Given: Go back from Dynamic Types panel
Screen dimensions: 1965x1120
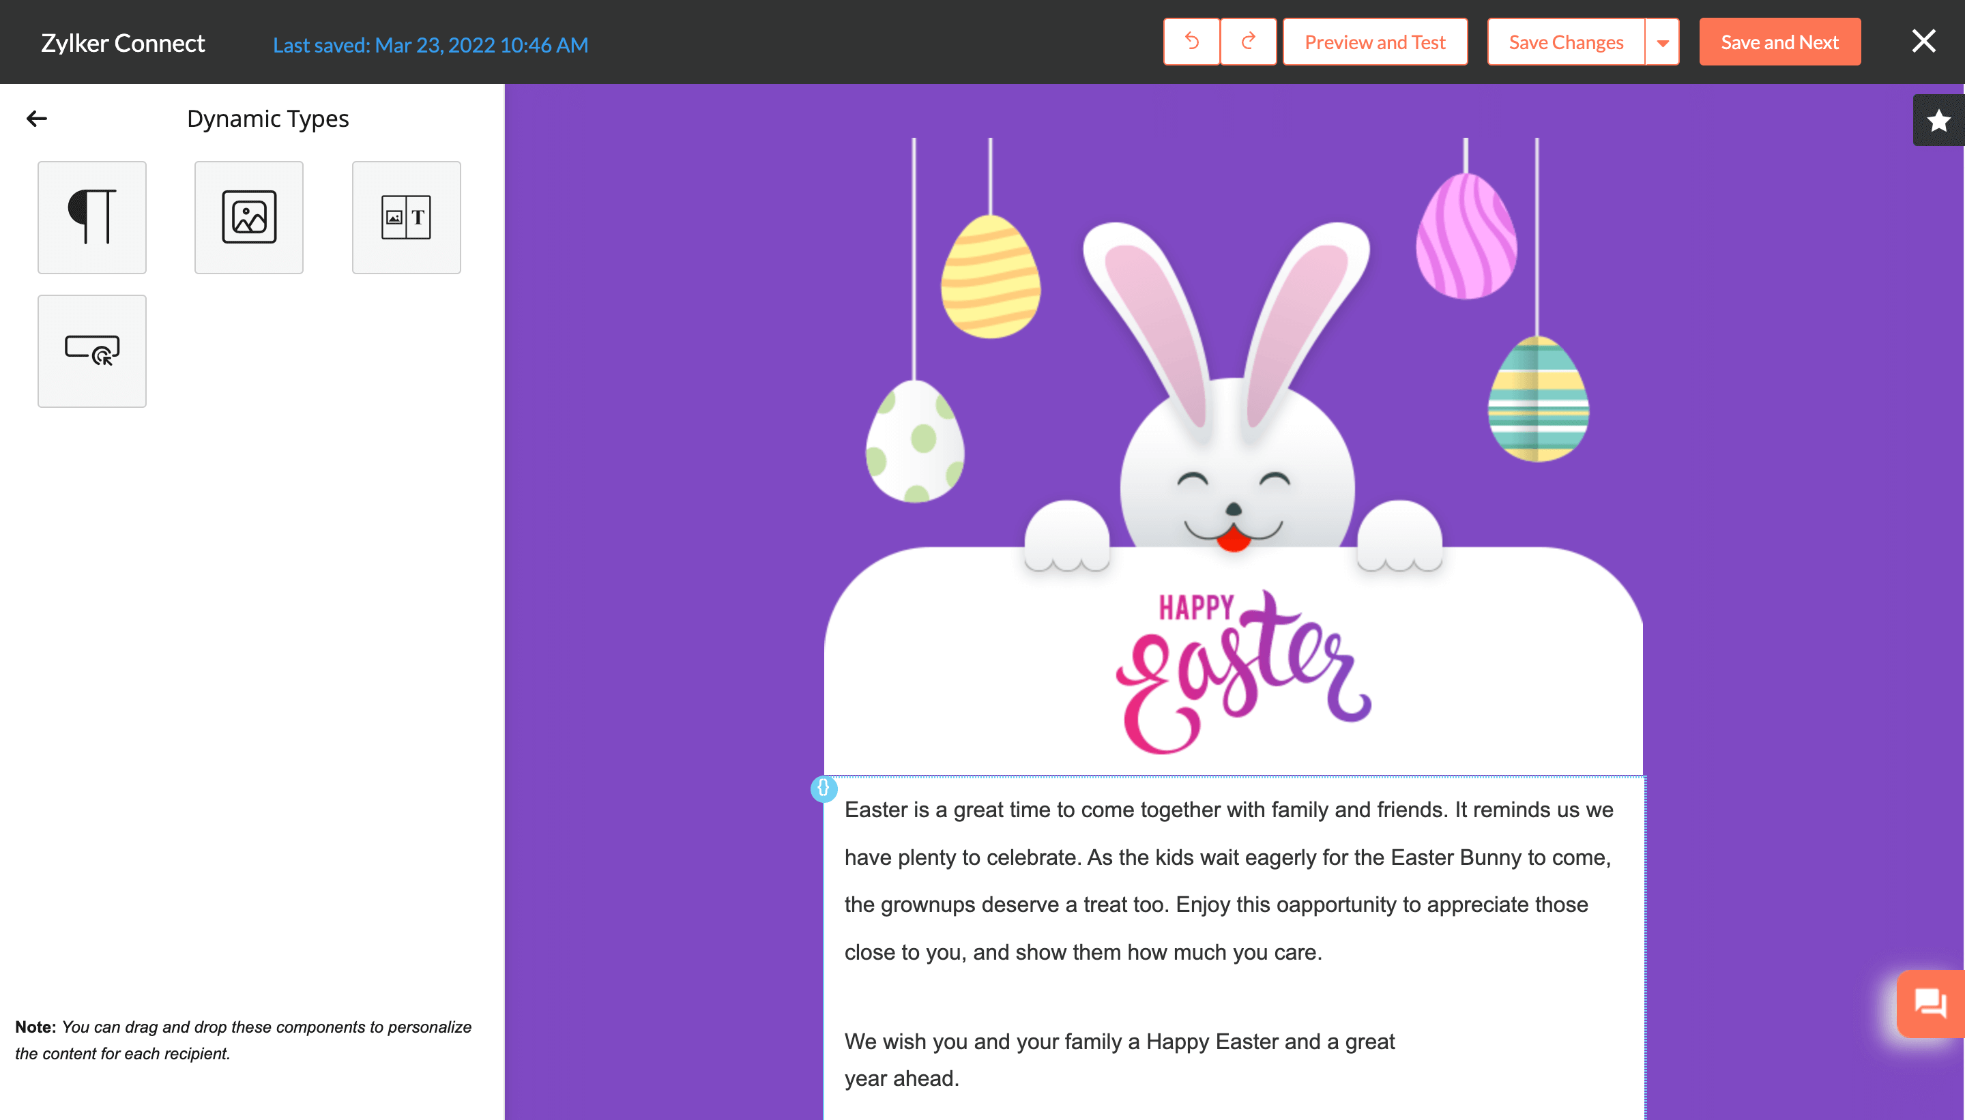Looking at the screenshot, I should 37,119.
